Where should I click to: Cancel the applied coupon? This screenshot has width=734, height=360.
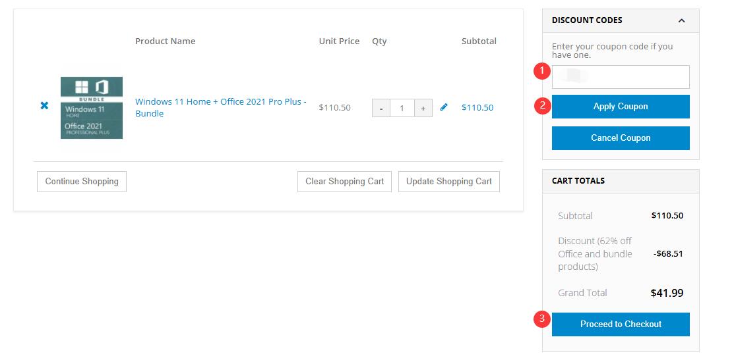[x=621, y=138]
